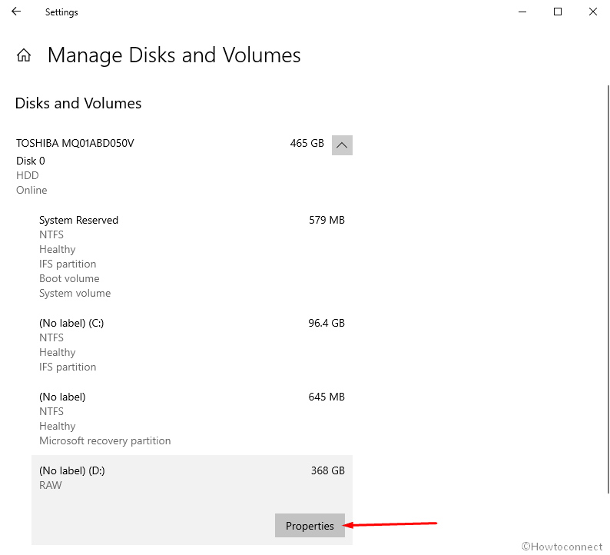Click the 645 MB recovery partition size
This screenshot has width=610, height=555.
click(x=327, y=397)
